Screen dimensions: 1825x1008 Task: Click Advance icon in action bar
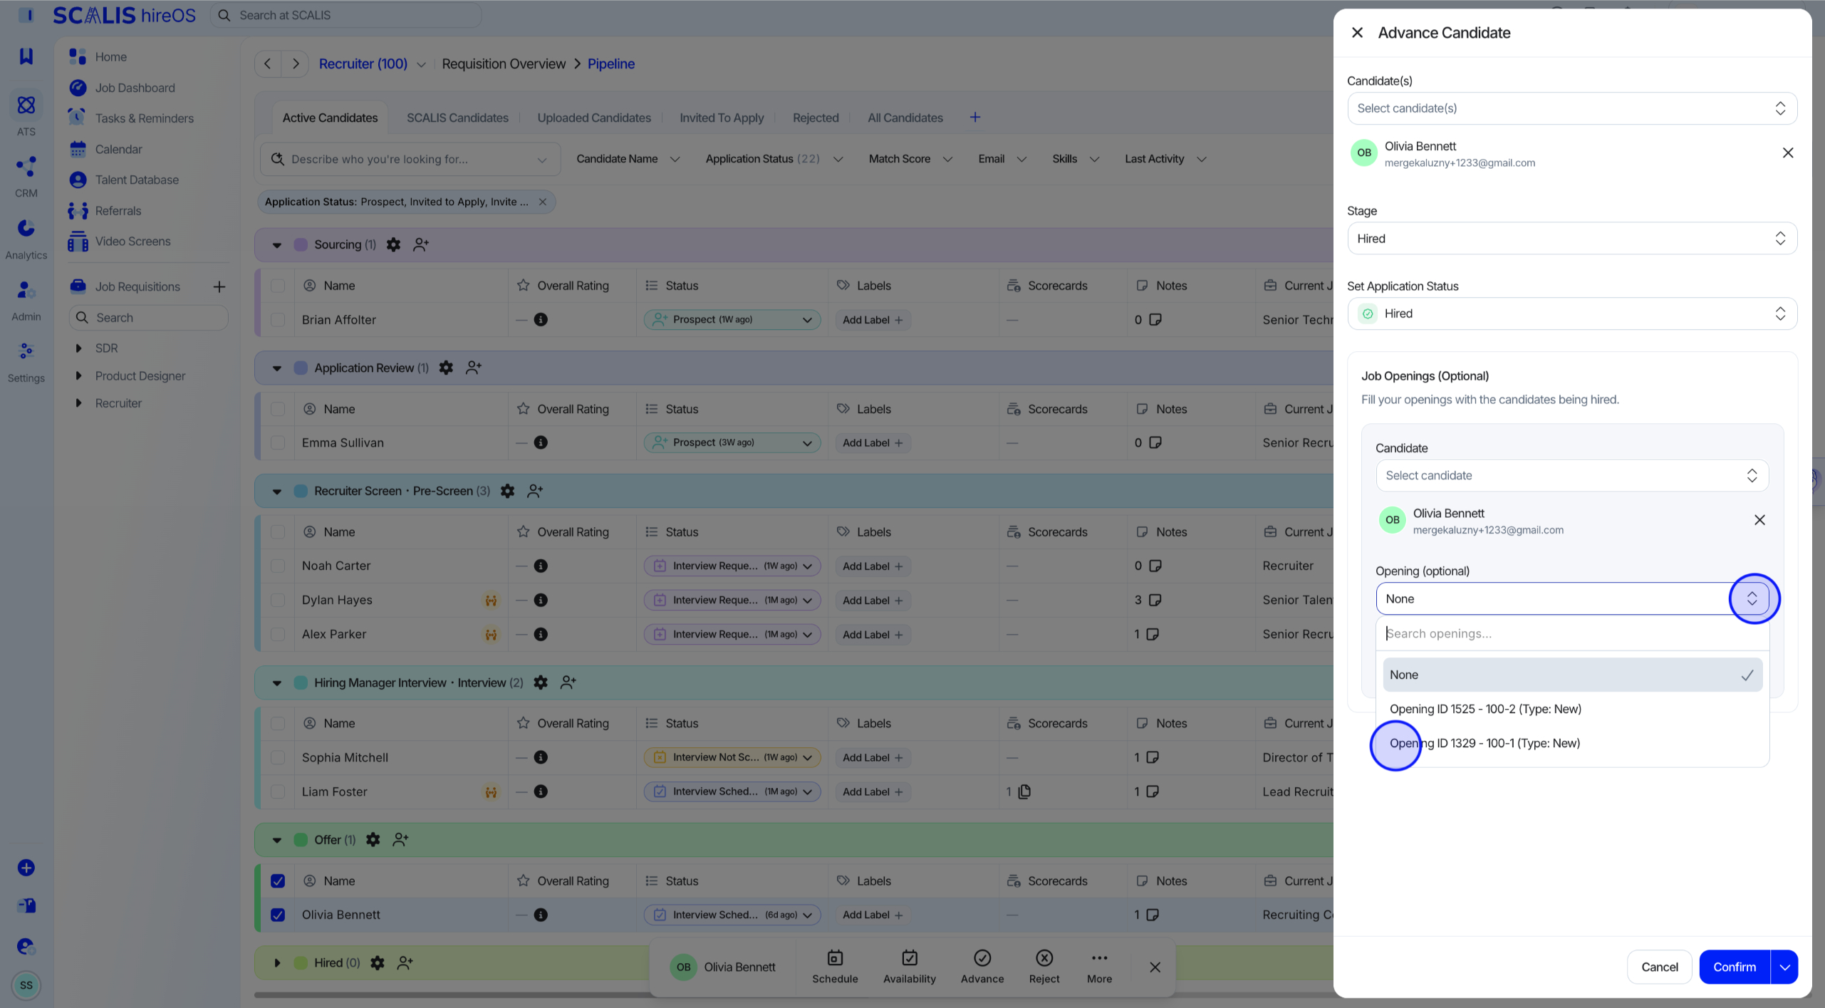click(982, 958)
